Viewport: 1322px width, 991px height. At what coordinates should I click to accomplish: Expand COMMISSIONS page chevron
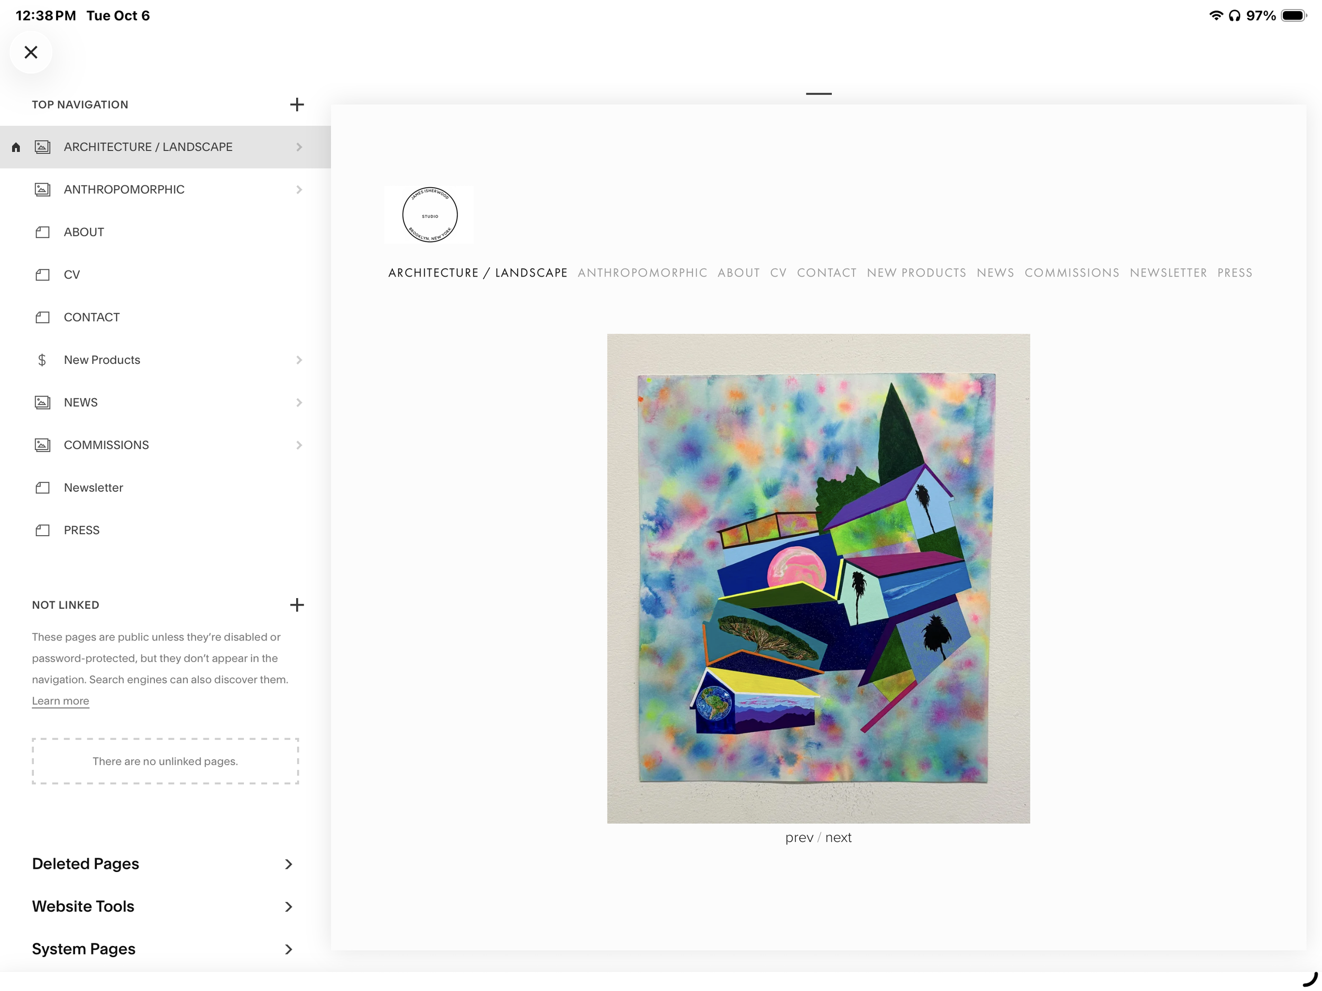point(299,445)
